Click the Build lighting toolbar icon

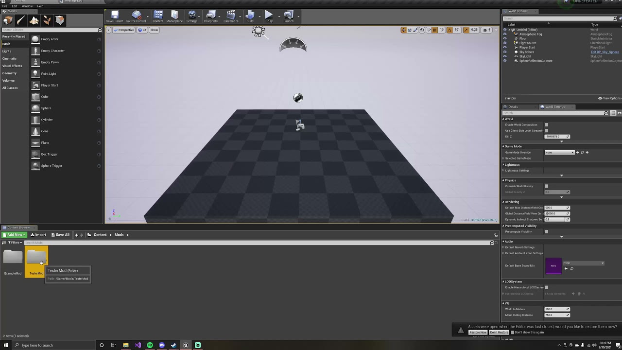pos(250,17)
